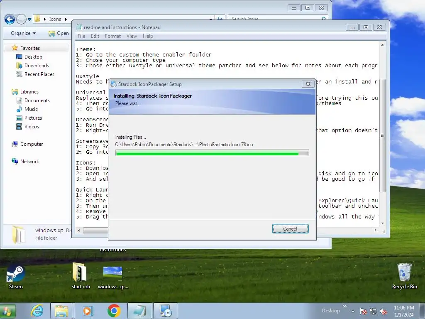Click the muted volume tray icon

coord(383,311)
